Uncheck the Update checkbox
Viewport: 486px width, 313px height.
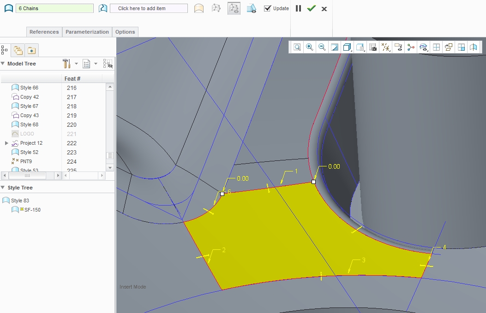click(x=267, y=8)
